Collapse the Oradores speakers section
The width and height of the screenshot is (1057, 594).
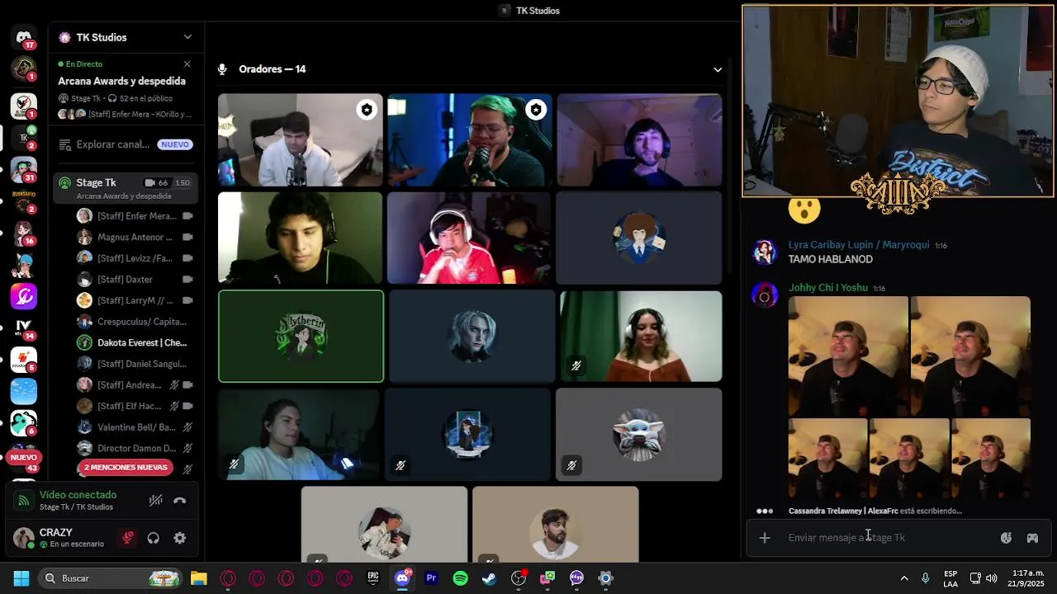click(x=718, y=69)
